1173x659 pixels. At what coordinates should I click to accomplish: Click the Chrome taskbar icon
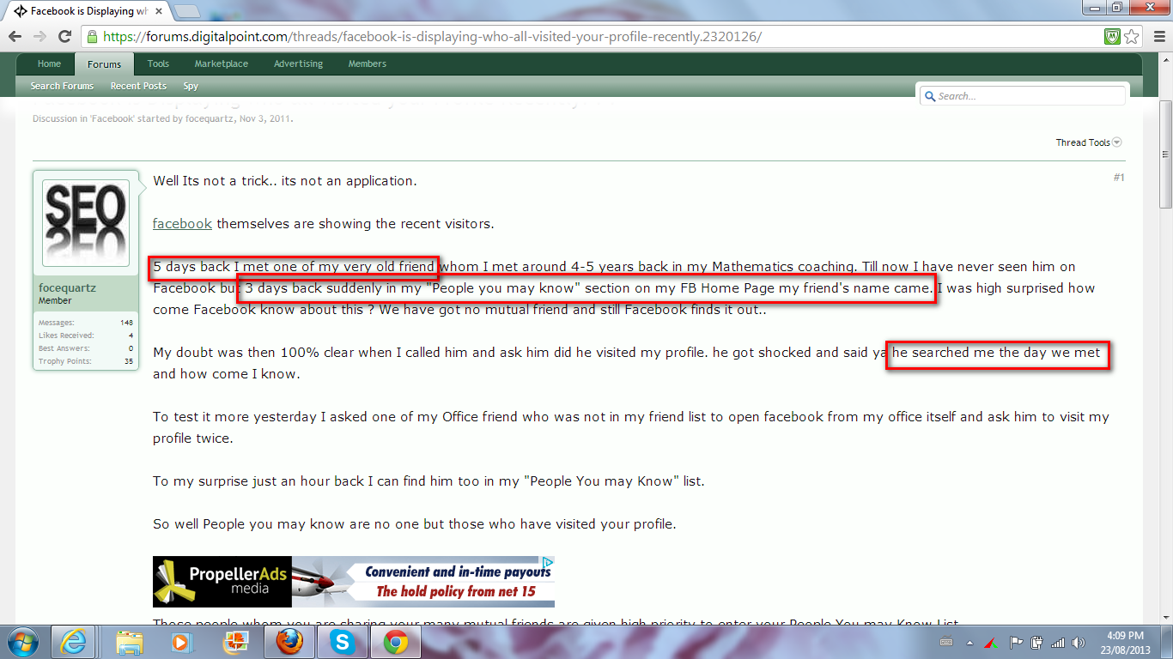coord(395,642)
